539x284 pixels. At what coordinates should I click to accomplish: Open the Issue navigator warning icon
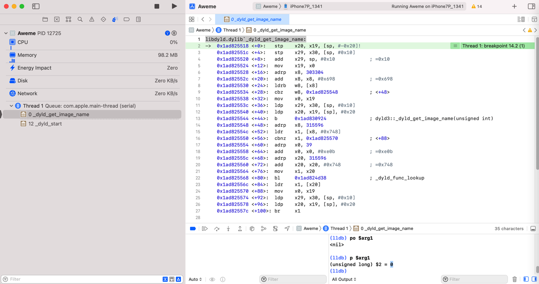point(92,19)
